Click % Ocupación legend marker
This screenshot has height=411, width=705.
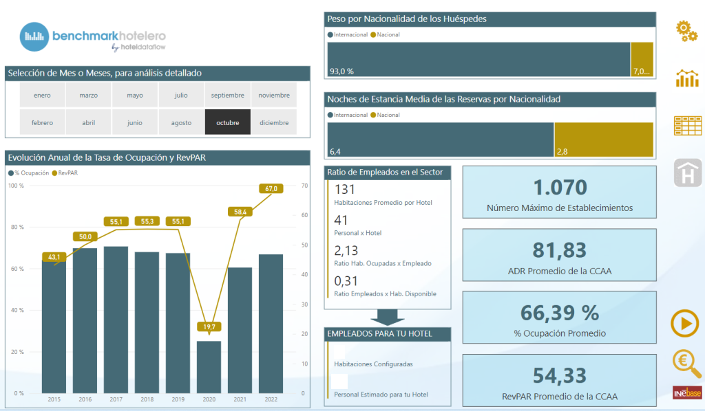(11, 173)
